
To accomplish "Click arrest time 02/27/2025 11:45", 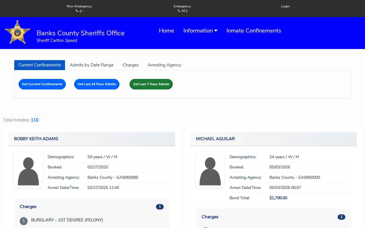I will coord(103,188).
